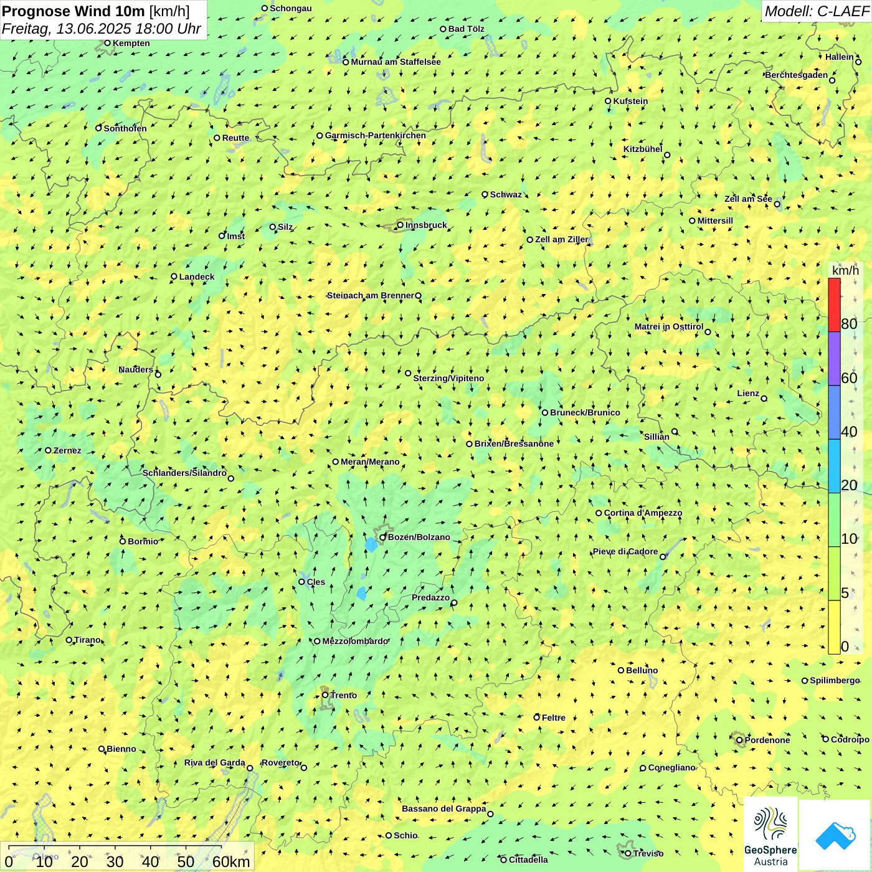872x872 pixels.
Task: Click the Schongau city label
Action: [x=290, y=8]
